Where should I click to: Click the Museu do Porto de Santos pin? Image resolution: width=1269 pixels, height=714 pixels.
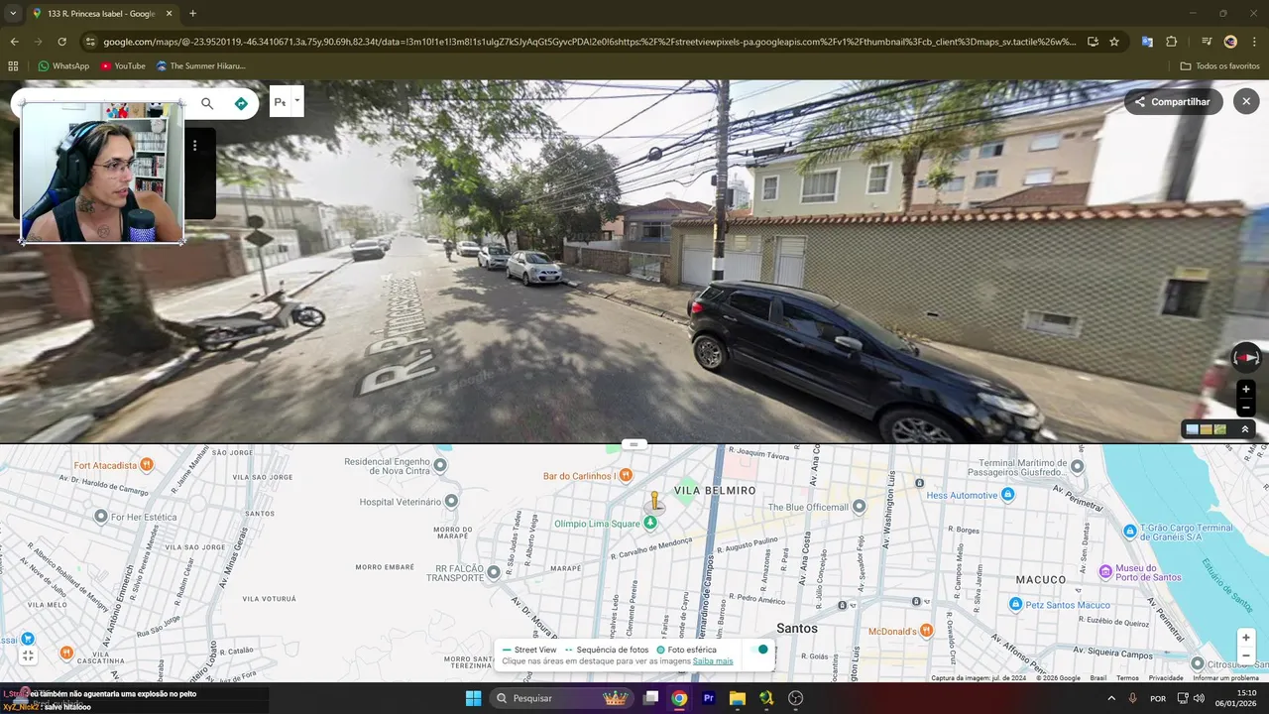coord(1105,571)
